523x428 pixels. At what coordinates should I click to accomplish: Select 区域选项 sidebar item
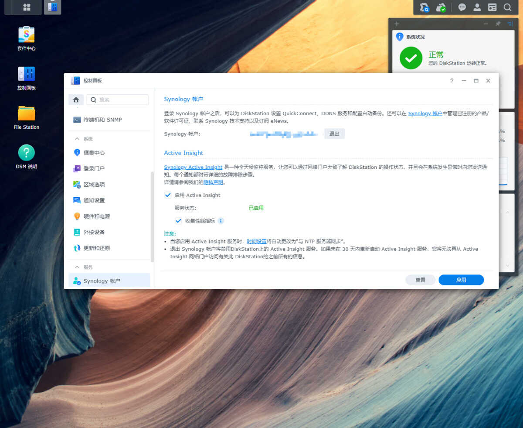coord(109,184)
